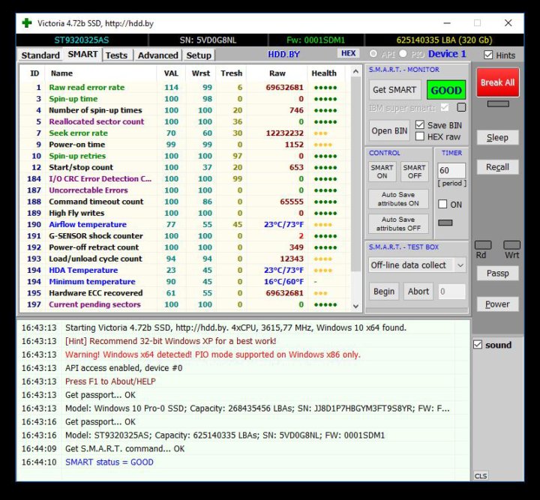Image resolution: width=540 pixels, height=500 pixels.
Task: Click Auto Save attributes ON button
Action: [x=397, y=199]
